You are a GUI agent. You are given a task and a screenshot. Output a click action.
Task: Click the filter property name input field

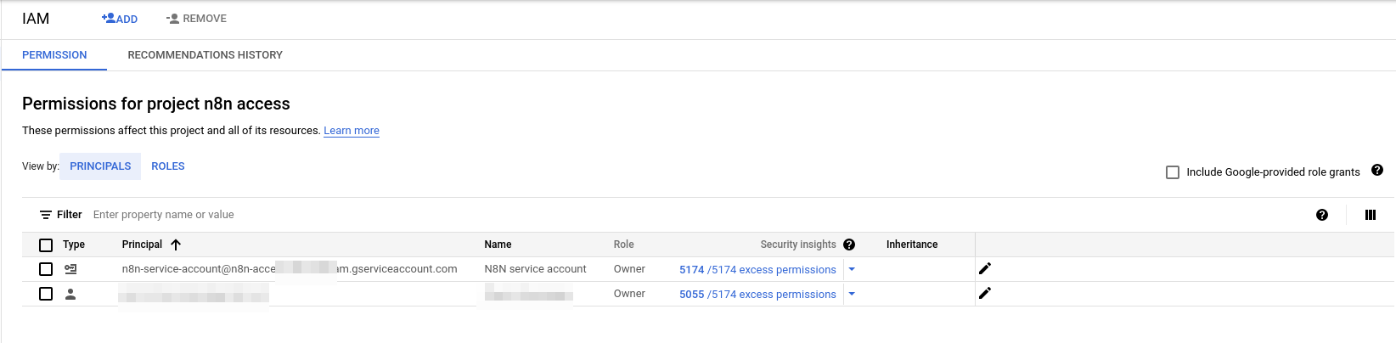pos(340,215)
